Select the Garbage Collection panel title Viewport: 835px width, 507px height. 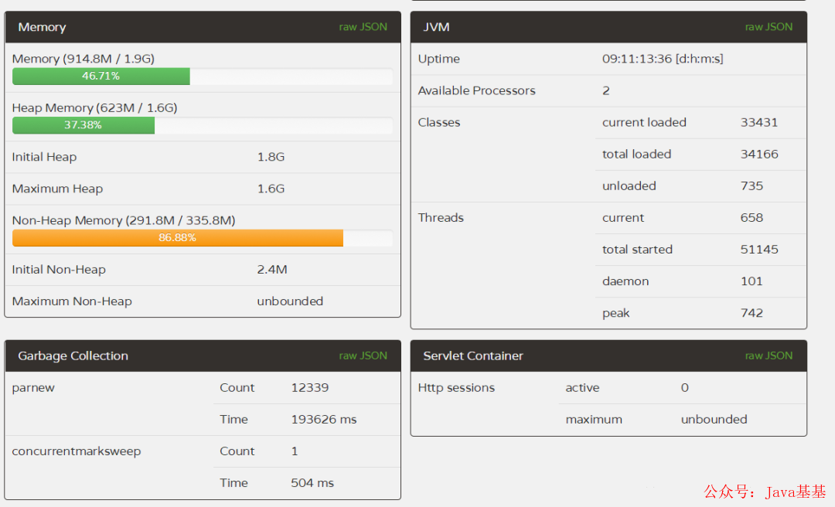click(x=73, y=356)
